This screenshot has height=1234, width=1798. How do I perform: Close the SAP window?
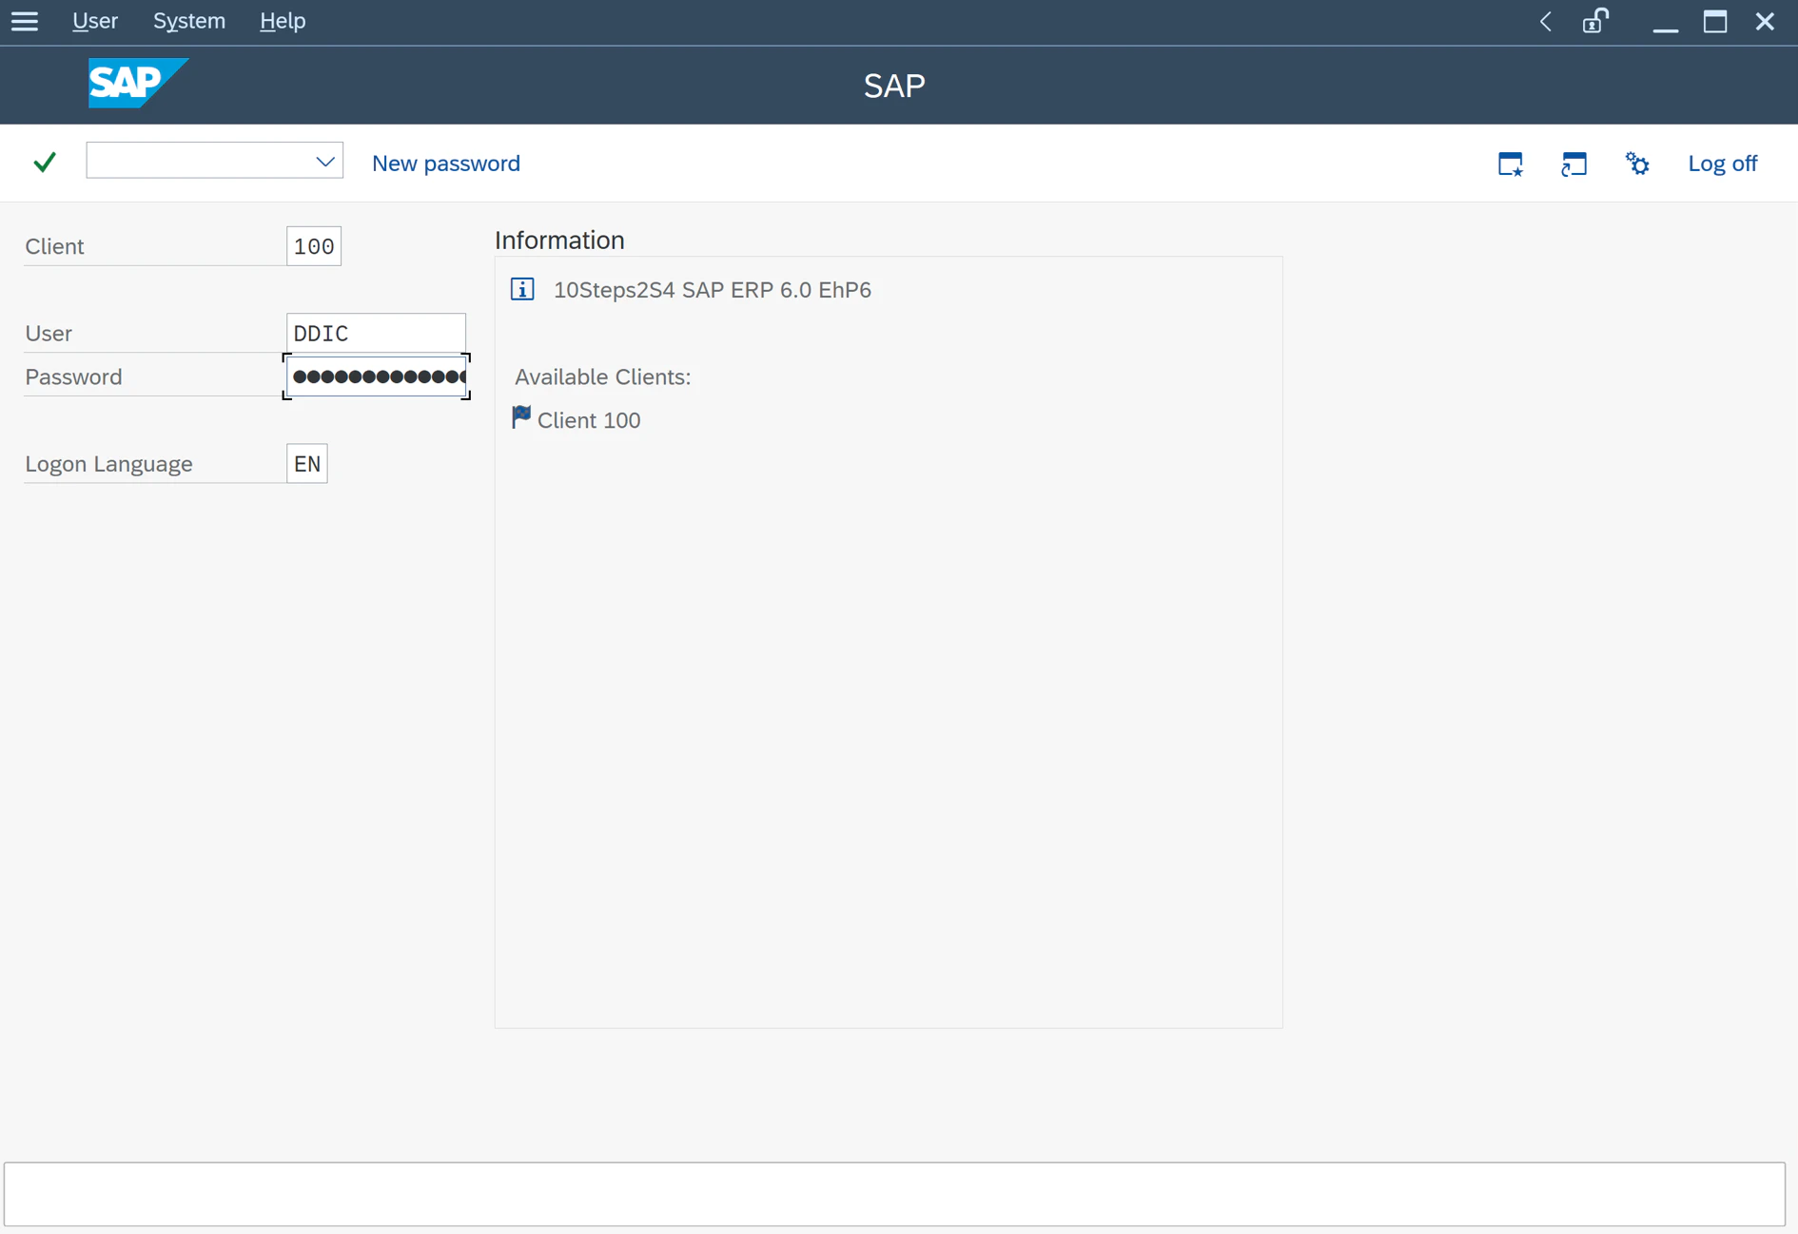(1765, 21)
